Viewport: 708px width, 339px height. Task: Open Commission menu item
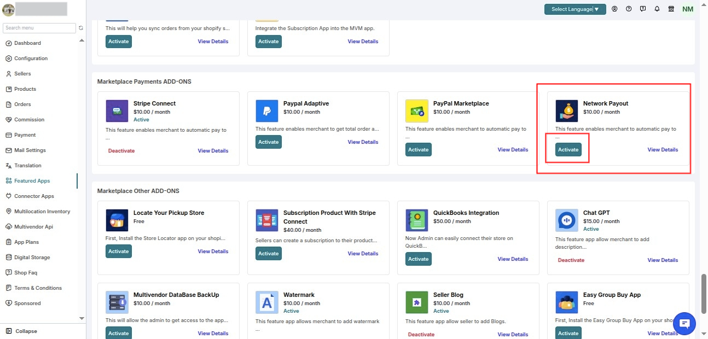(x=25, y=120)
